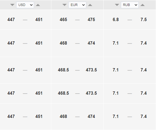
Task: Click the 7.5 RUB sell rate
Action: [x=144, y=19]
